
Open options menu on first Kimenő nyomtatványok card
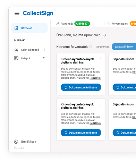point(101,59)
